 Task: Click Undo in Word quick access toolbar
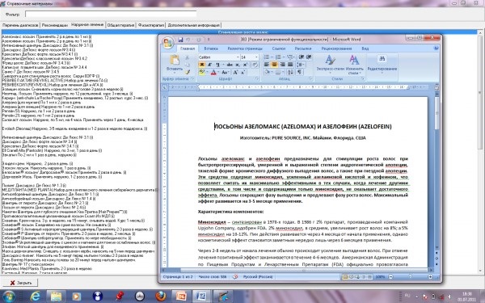[x=188, y=40]
